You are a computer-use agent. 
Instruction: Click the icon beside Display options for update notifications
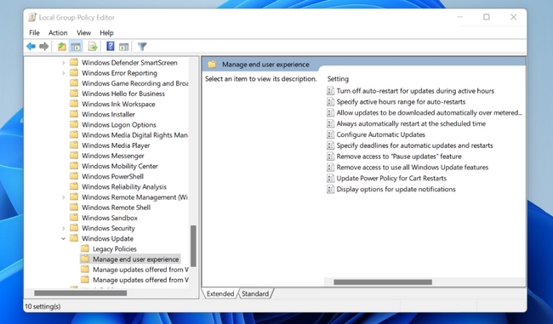point(330,189)
